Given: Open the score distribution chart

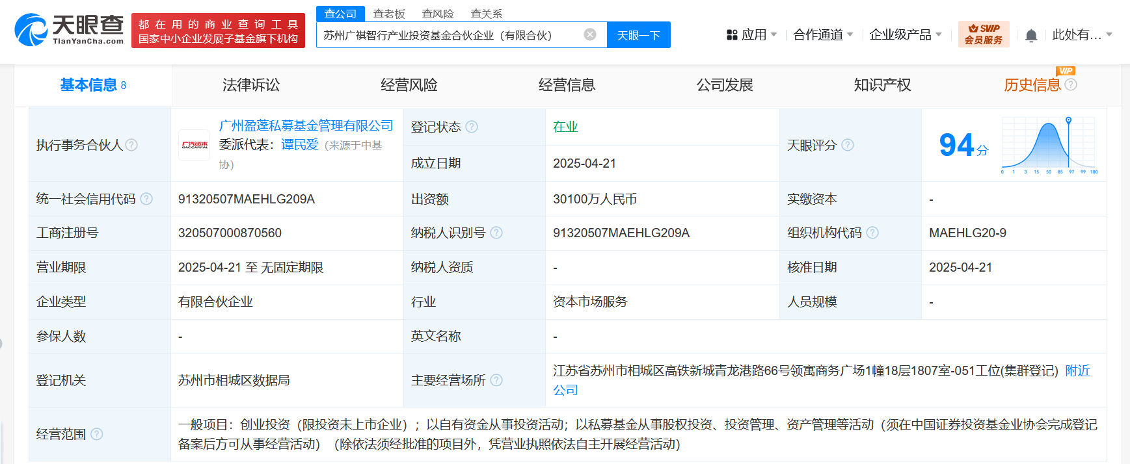Looking at the screenshot, I should tap(1049, 145).
